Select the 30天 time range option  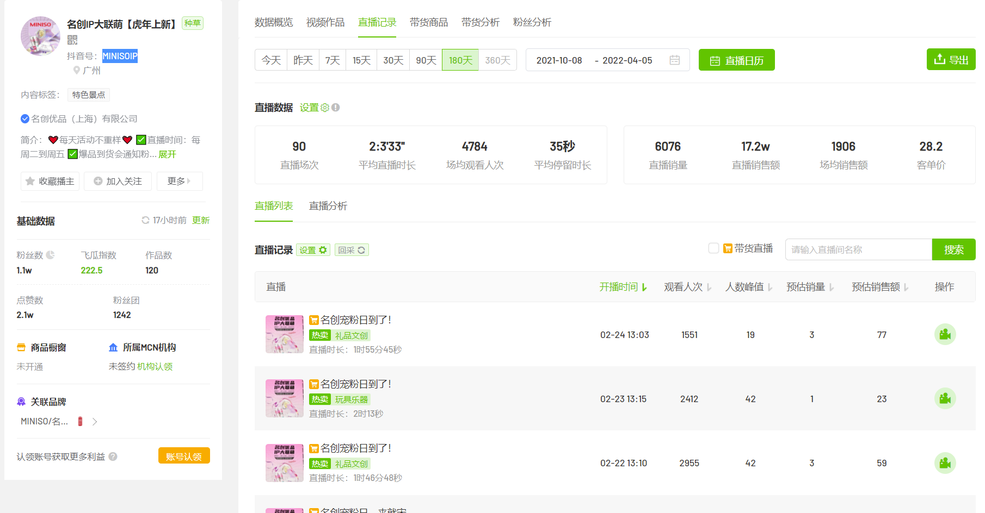(x=393, y=60)
